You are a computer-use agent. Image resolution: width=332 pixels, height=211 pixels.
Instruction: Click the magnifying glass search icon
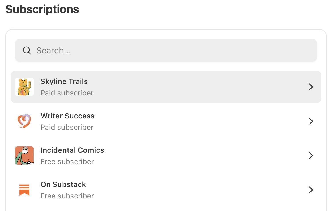tap(27, 51)
